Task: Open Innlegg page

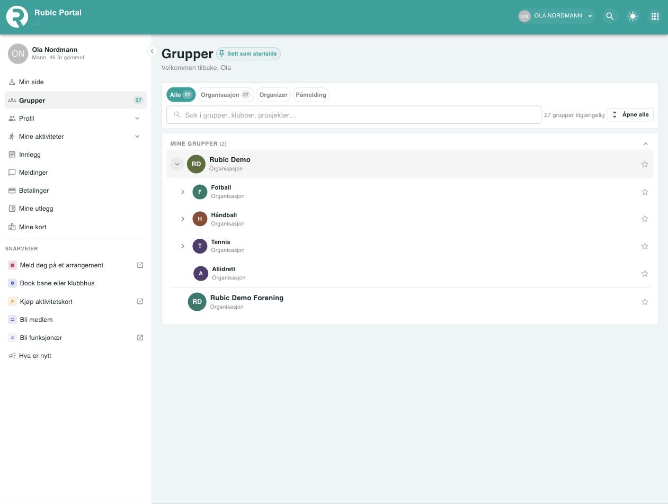Action: (76, 155)
